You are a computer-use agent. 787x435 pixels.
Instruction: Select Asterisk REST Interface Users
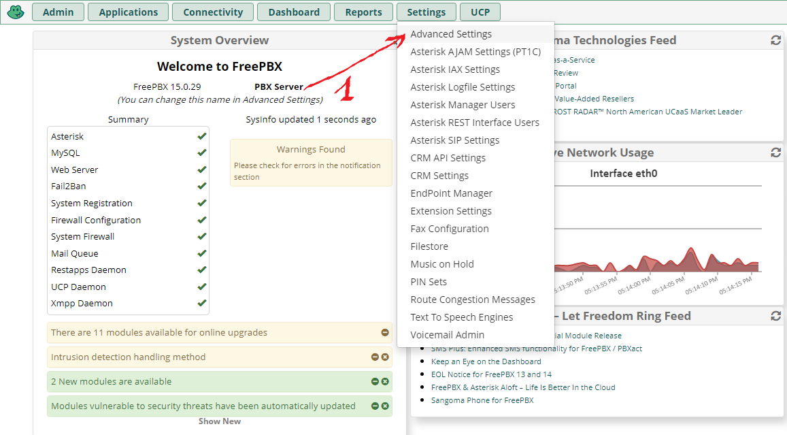point(475,123)
